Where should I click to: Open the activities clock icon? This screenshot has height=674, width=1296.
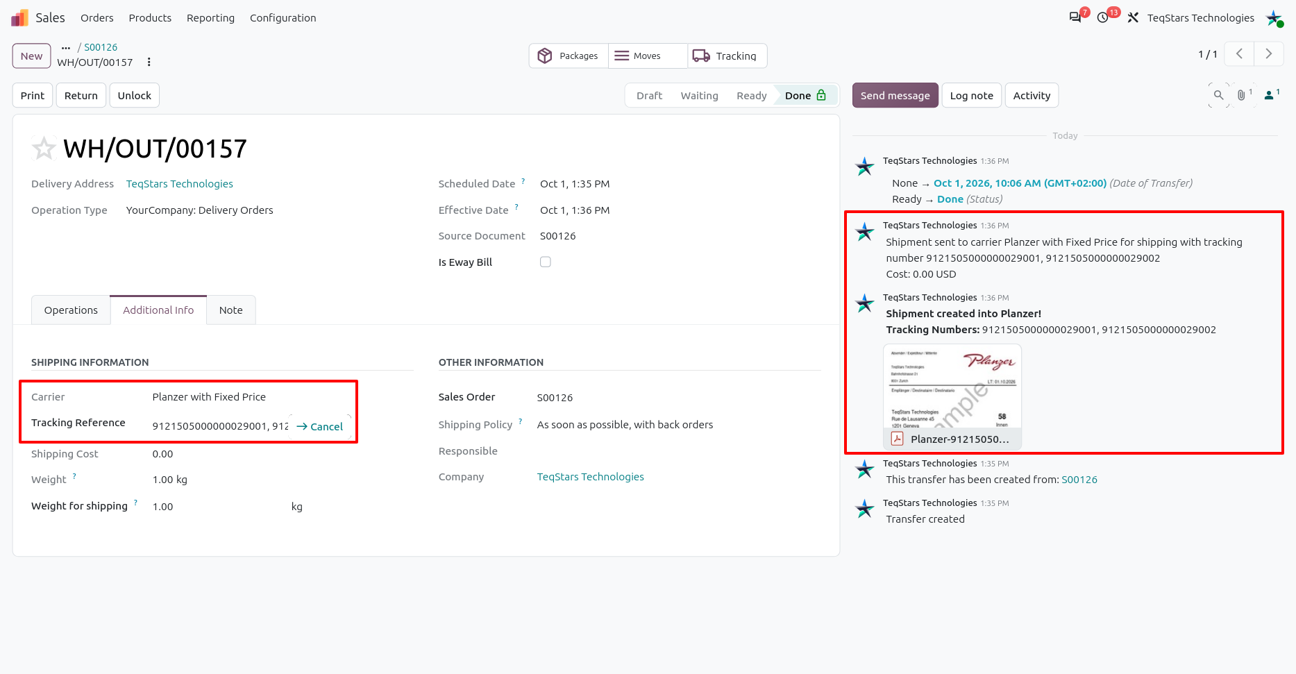tap(1103, 17)
